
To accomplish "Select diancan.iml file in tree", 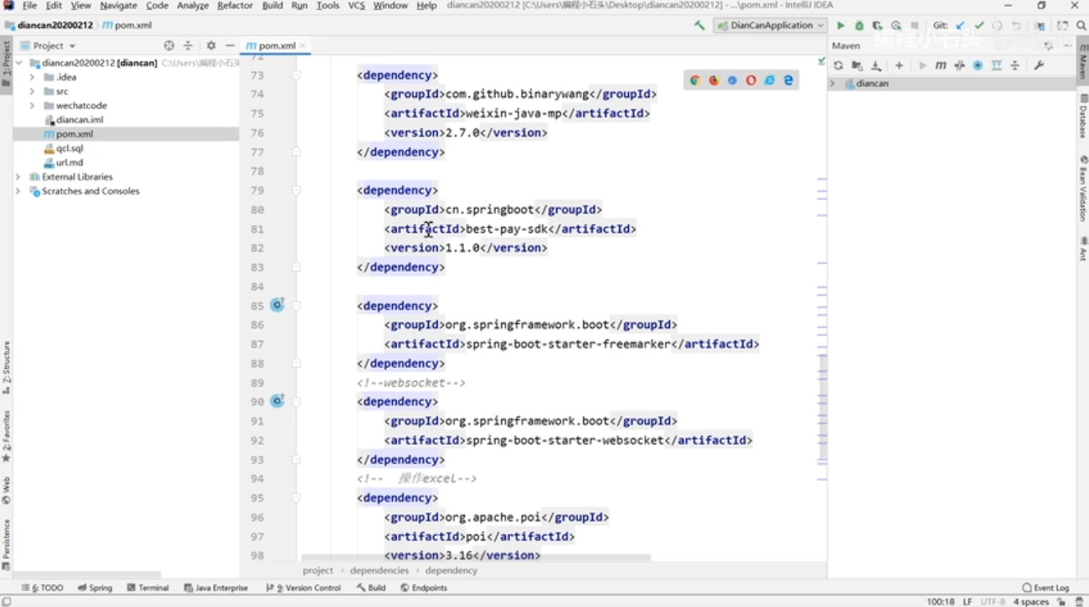I will pyautogui.click(x=79, y=119).
